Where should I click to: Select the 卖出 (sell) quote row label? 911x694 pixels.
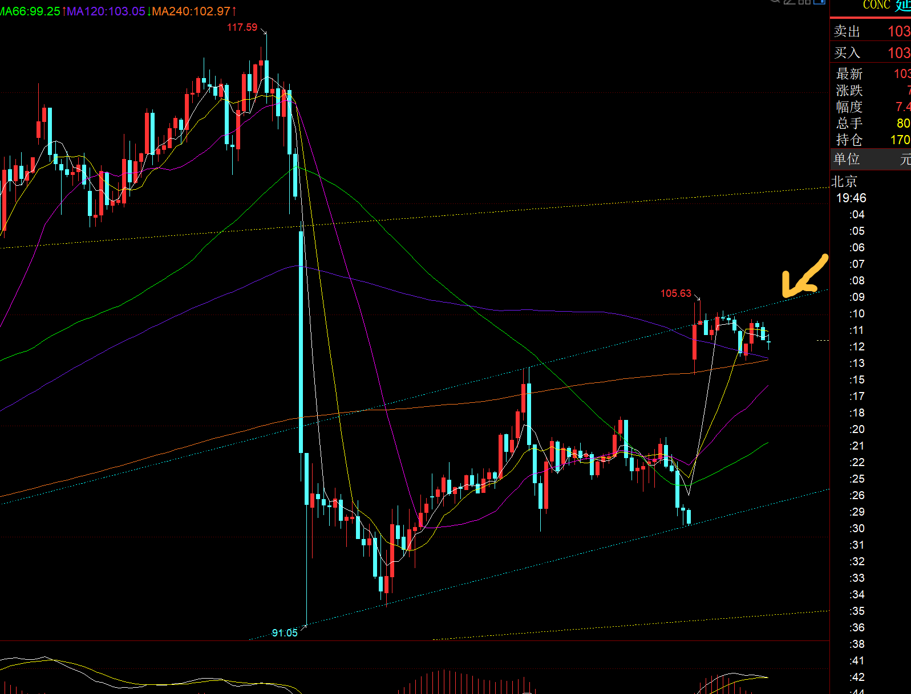click(x=847, y=31)
